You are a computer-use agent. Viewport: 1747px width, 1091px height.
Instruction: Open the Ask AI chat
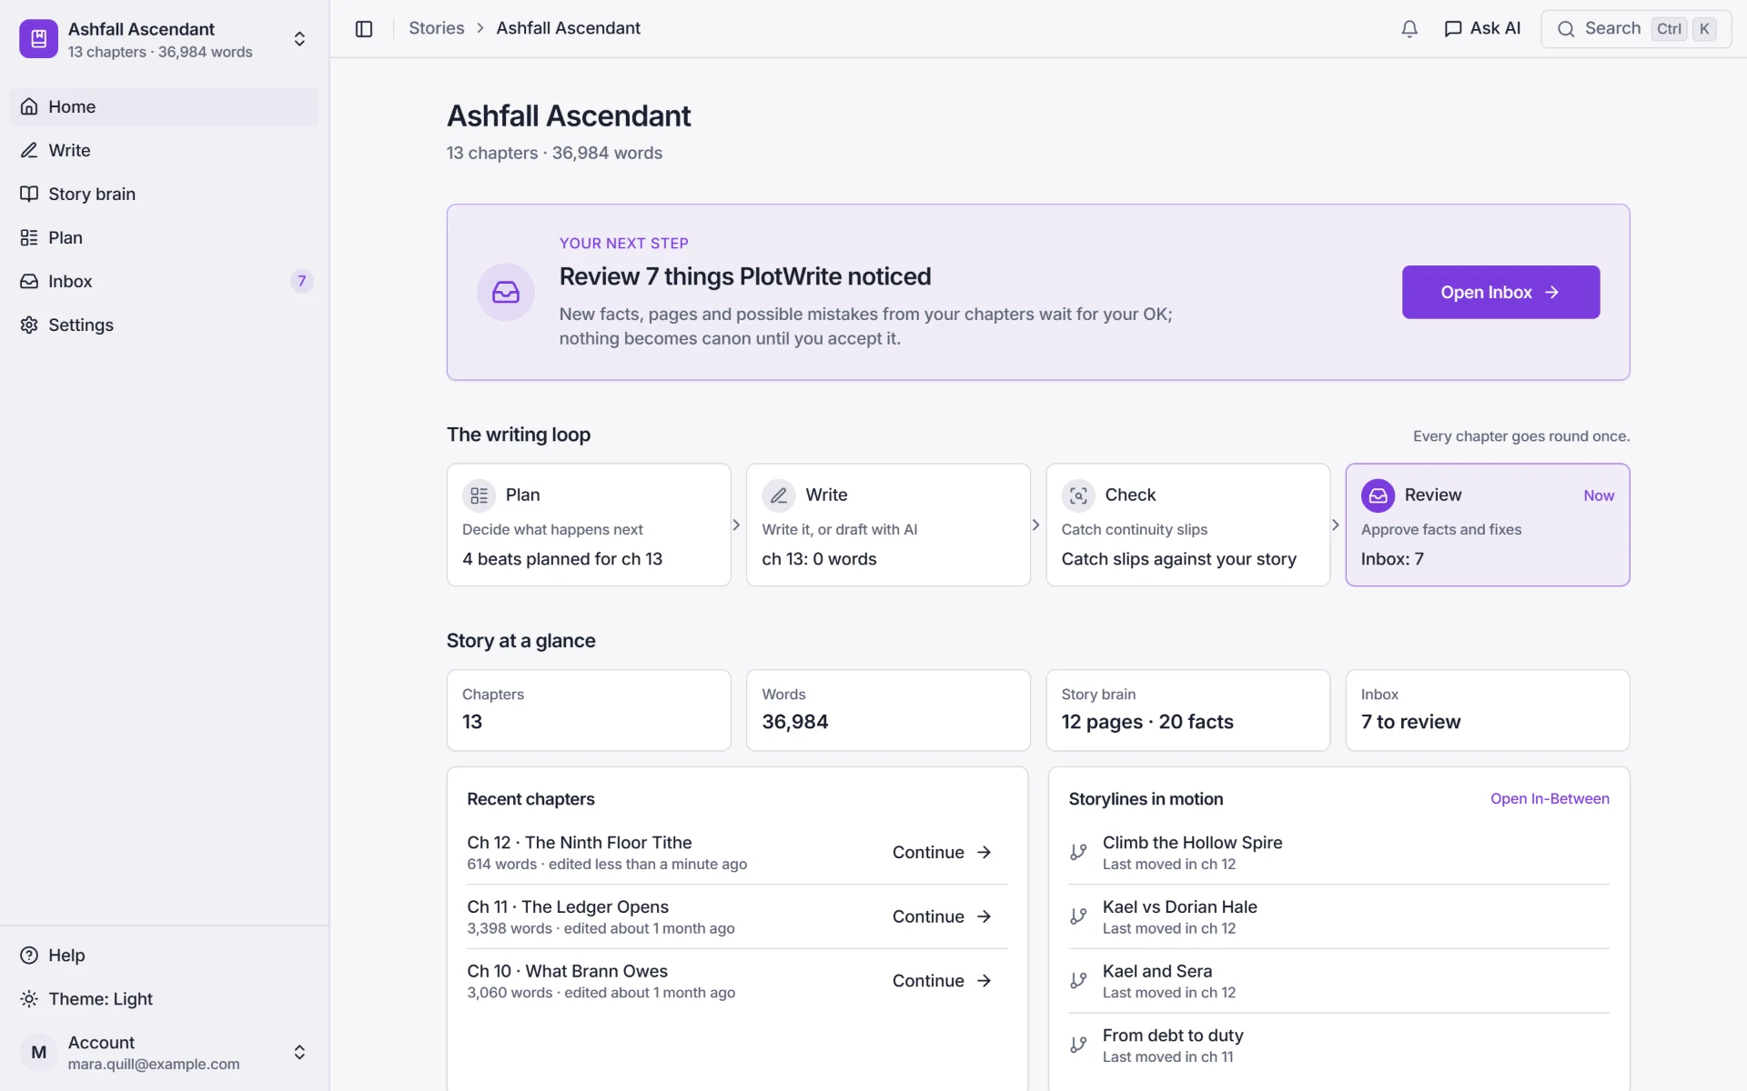[1482, 29]
